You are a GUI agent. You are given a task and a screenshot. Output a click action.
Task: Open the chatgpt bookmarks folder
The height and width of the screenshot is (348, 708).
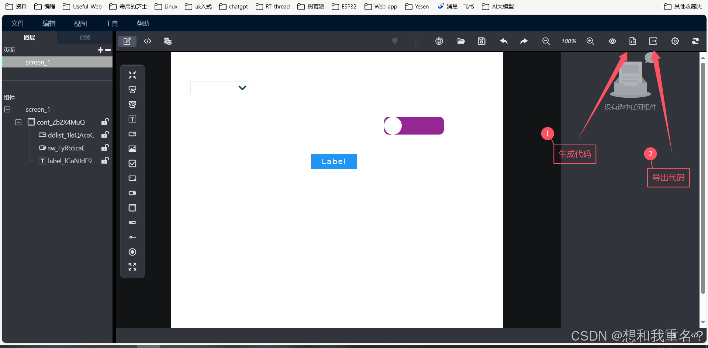pos(233,6)
